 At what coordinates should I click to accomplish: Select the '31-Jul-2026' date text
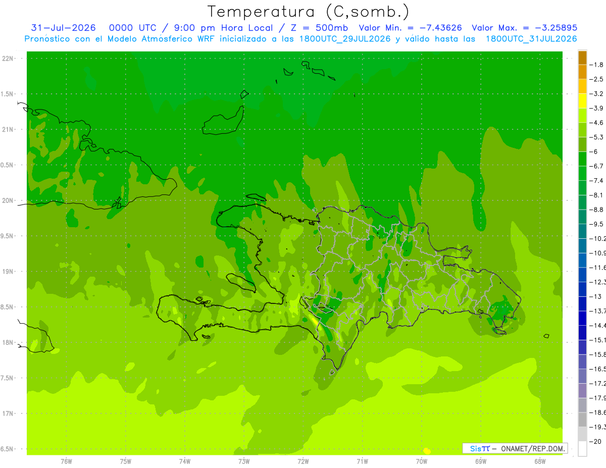[63, 28]
